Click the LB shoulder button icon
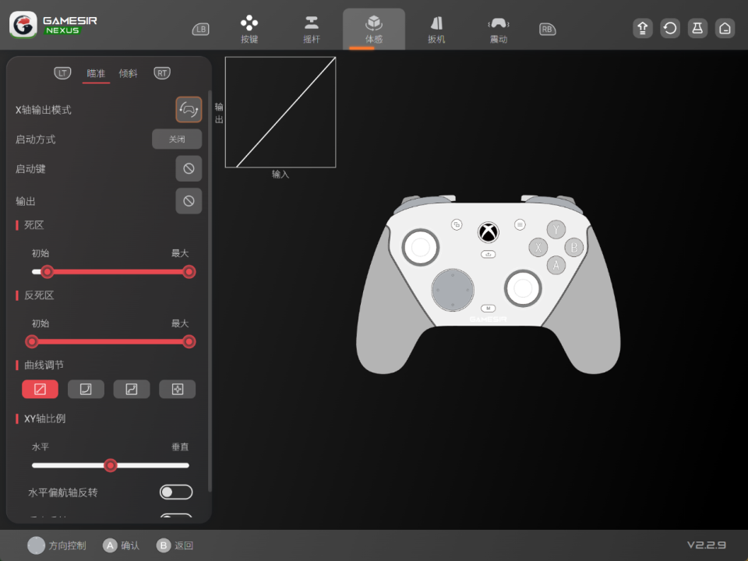The height and width of the screenshot is (561, 748). (x=200, y=29)
